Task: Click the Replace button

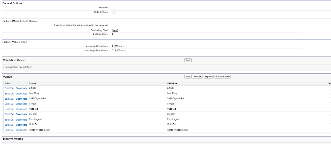Action: click(209, 76)
